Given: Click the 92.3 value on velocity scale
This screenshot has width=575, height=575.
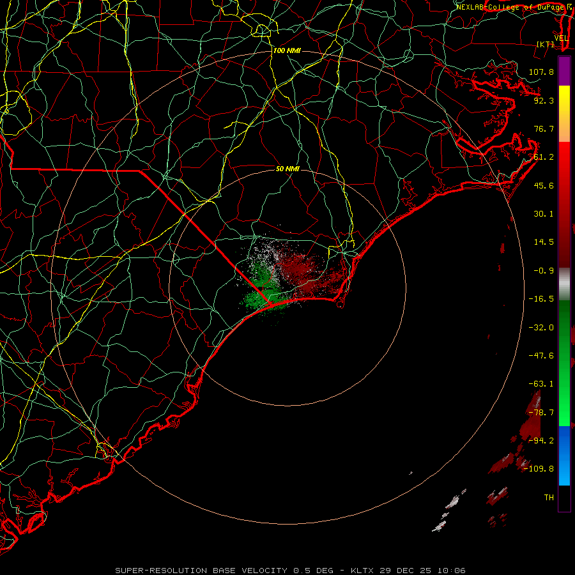Looking at the screenshot, I should tap(544, 100).
